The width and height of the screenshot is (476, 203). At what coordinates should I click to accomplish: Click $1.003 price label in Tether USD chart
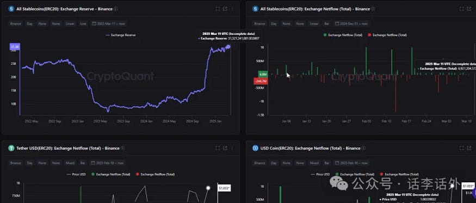(x=224, y=188)
